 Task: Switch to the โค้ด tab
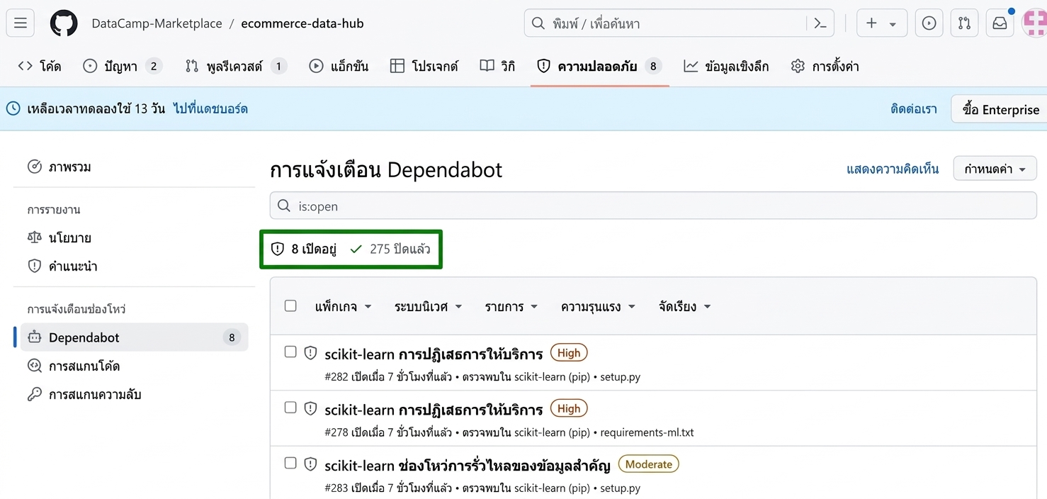(x=40, y=66)
